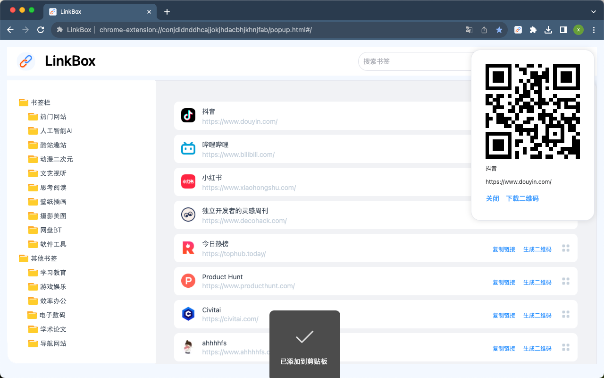604x378 pixels.
Task: Click the 书签栏 folder icon
Action: point(23,102)
